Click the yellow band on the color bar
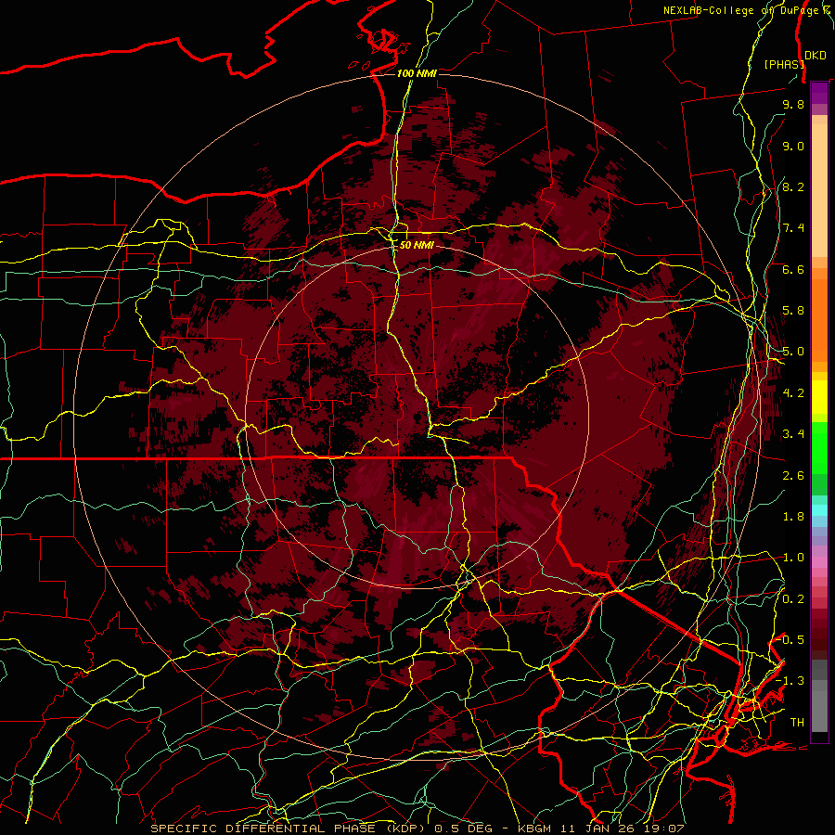The width and height of the screenshot is (835, 835). point(819,397)
